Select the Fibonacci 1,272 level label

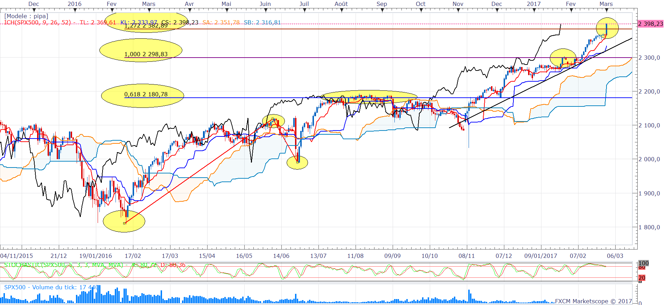[146, 26]
